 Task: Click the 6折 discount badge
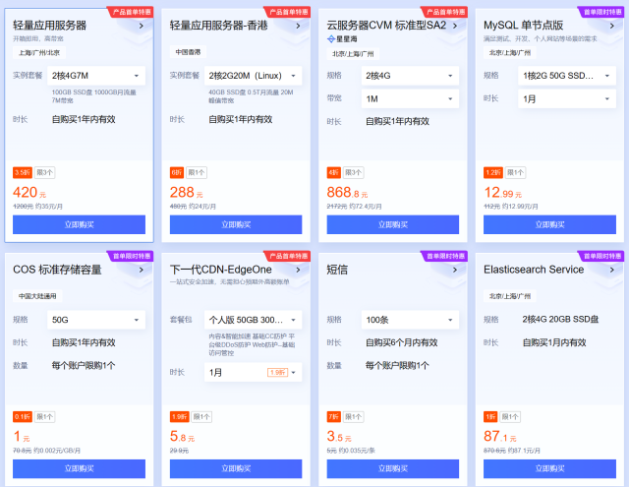tap(177, 172)
